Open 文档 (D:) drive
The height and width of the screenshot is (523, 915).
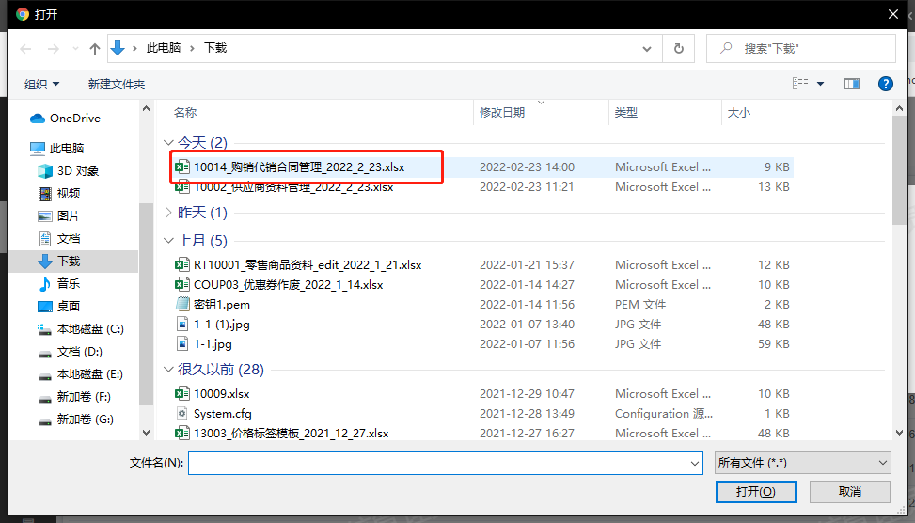pyautogui.click(x=70, y=352)
